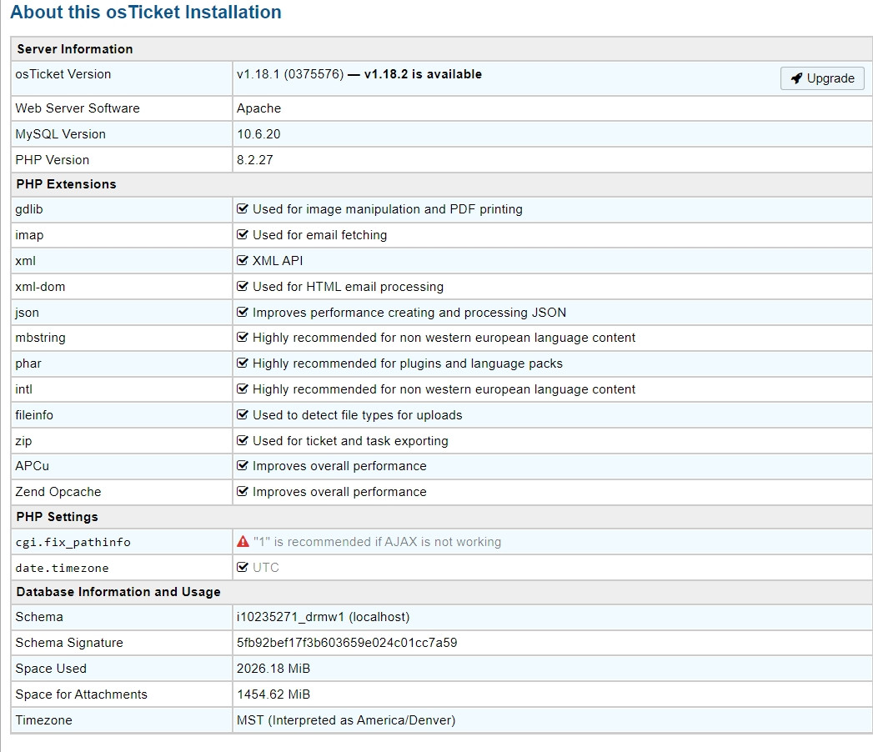Click the schema signature hash value
Image resolution: width=873 pixels, height=752 pixels.
coord(347,643)
